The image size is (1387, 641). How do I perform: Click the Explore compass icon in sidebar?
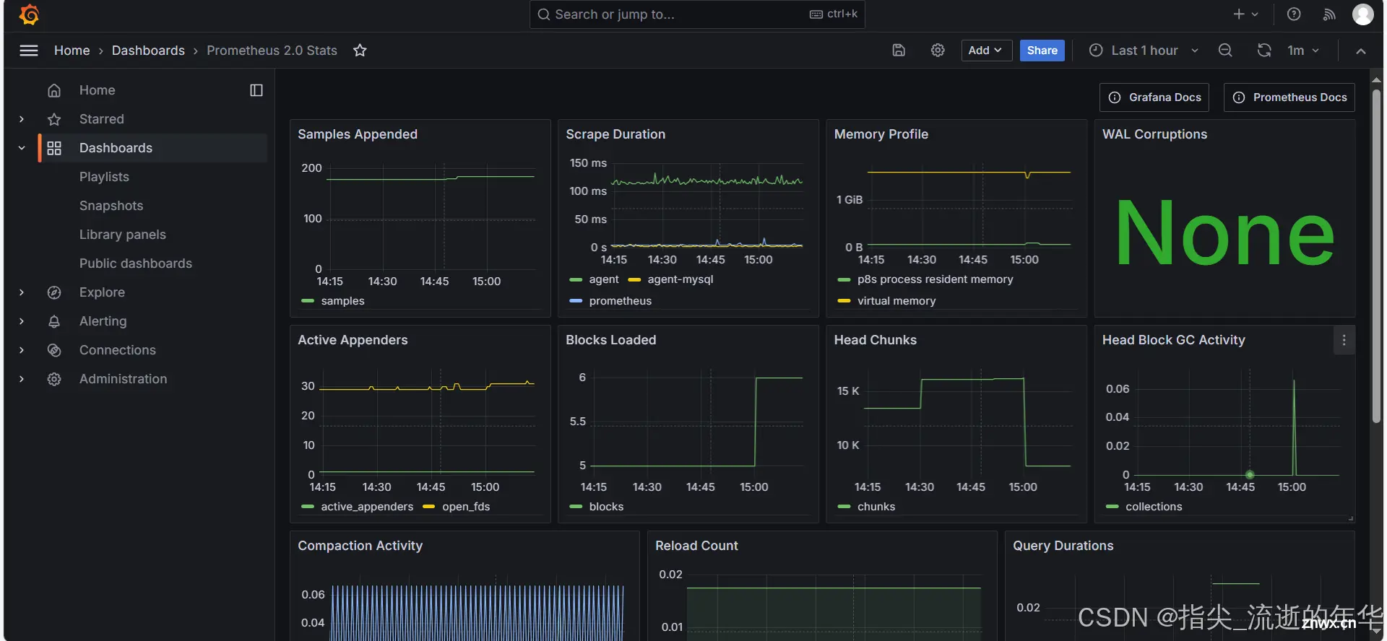pyautogui.click(x=54, y=292)
